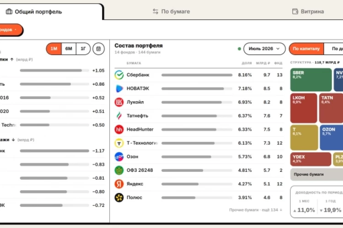Click the swap arrows icon beside По бумаге
Viewport: 343px width, 228px height.
tap(155, 11)
